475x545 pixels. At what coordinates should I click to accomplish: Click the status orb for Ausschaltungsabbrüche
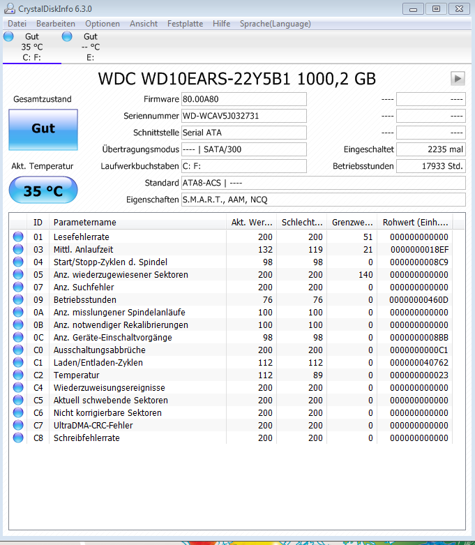coord(18,350)
